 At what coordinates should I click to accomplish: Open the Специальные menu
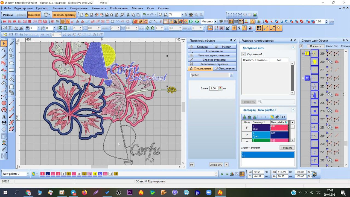[x=79, y=8]
